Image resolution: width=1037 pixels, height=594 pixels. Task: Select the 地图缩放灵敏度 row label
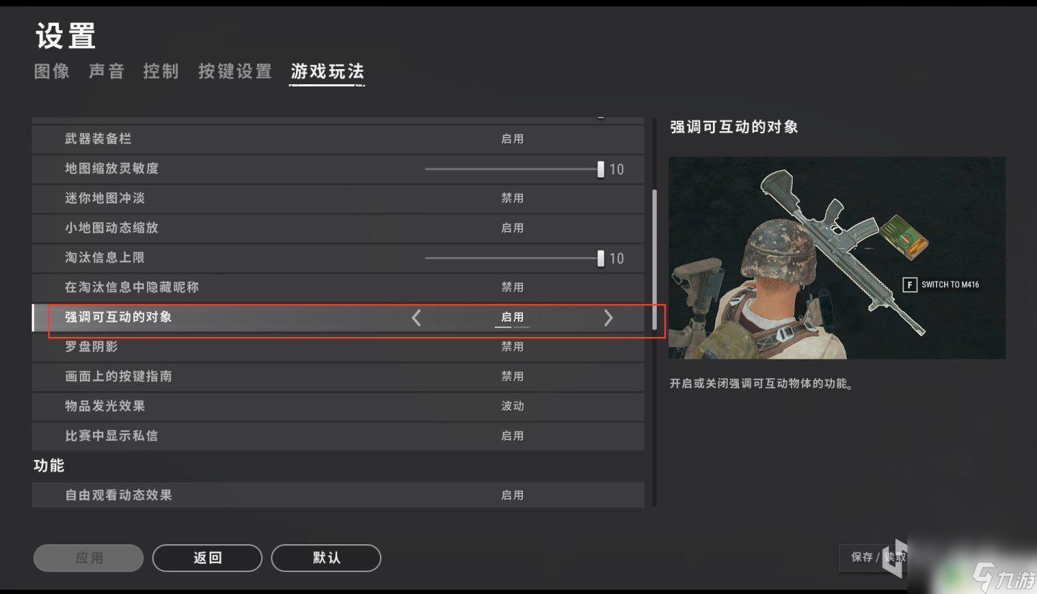112,168
